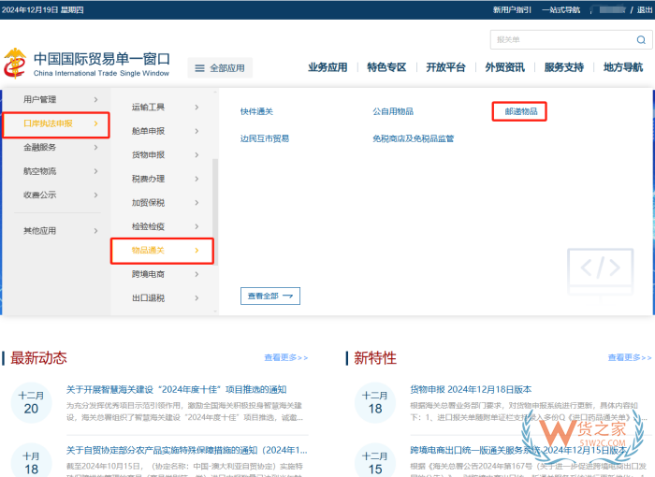This screenshot has height=477, width=655.
Task: Expand chevron next to 金融服务
Action: pos(95,147)
